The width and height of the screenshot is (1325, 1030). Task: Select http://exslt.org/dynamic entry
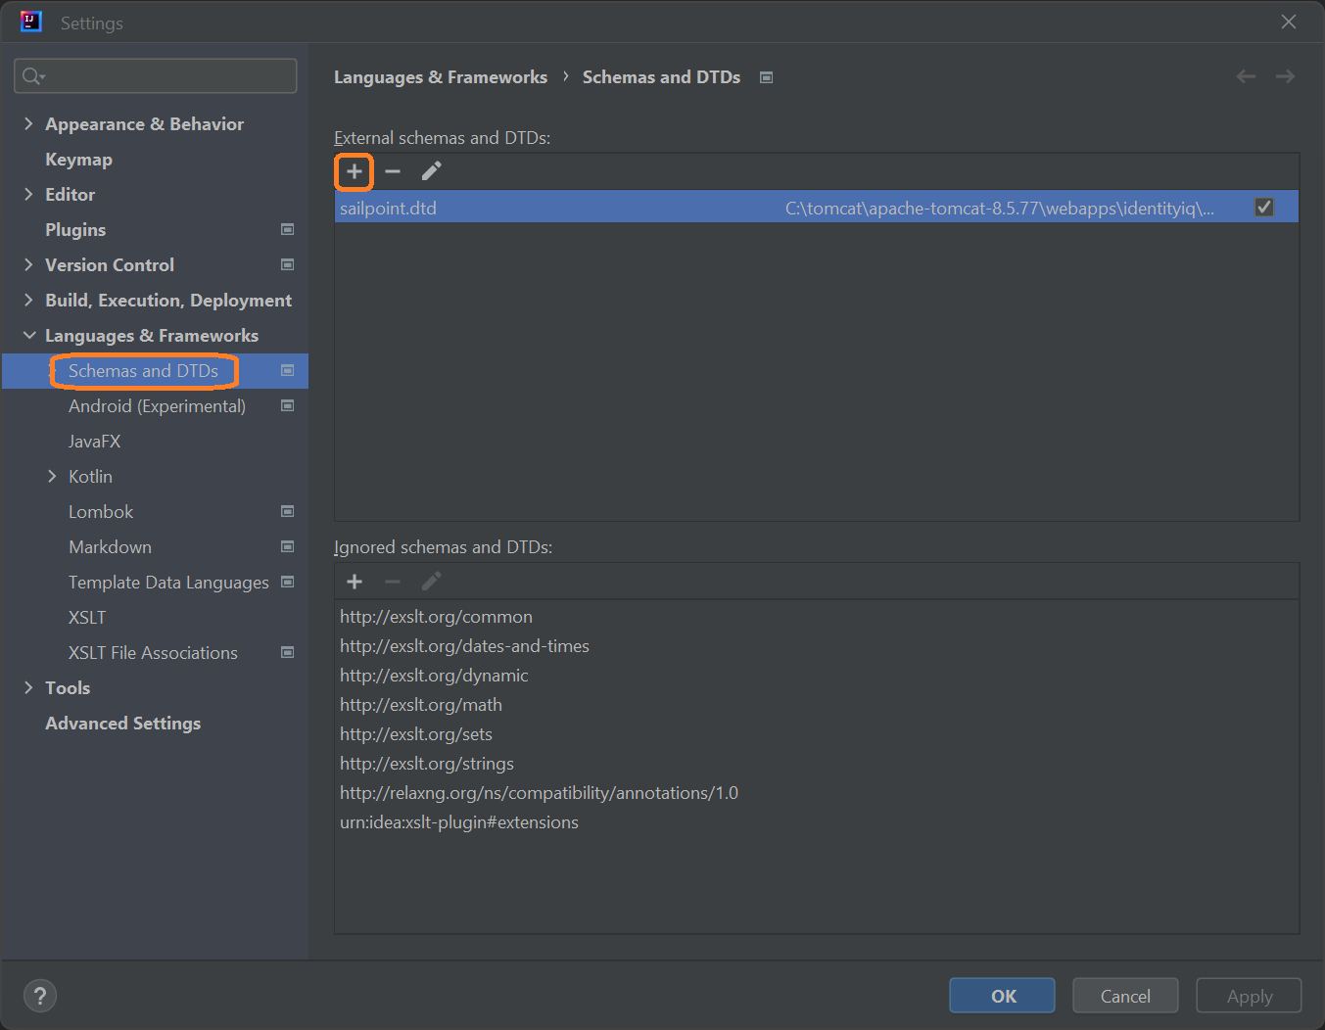tap(434, 676)
